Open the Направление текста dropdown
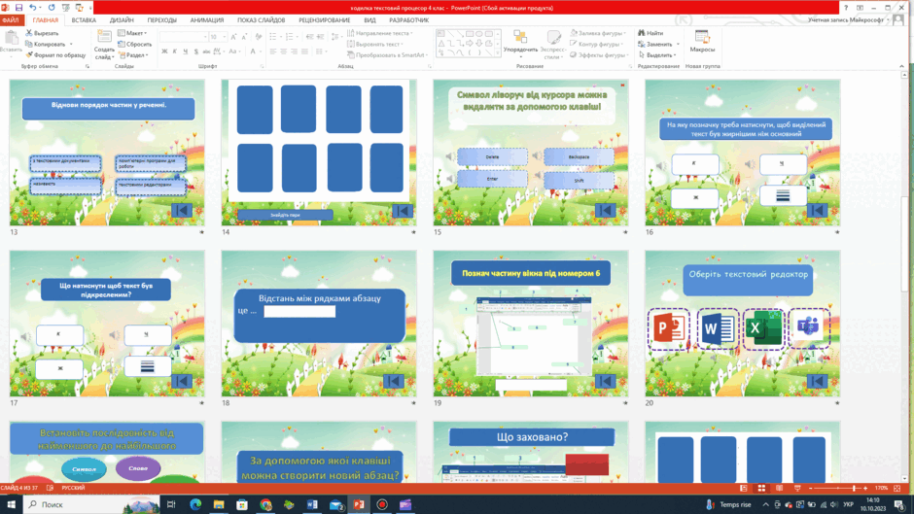This screenshot has height=514, width=914. (379, 33)
